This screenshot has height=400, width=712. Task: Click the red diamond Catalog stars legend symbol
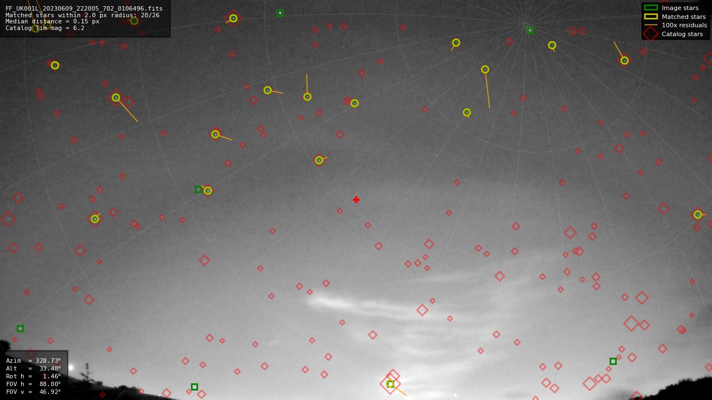coord(651,34)
